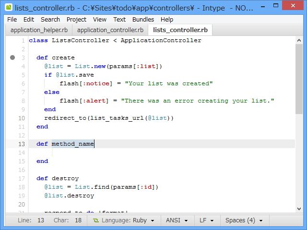This screenshot has width=307, height=230.
Task: Open the ANSI encoding dropdown
Action: point(177,220)
